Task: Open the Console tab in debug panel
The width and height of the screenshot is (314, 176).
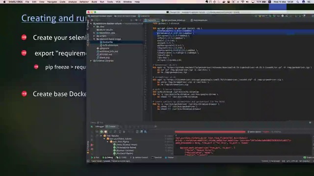Action: (x=111, y=127)
